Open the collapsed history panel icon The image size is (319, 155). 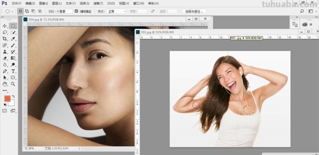(x=295, y=24)
